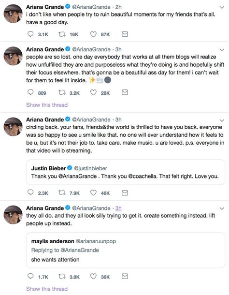This screenshot has height=295, width=229.
Task: Like the 'people are so lost' tweet
Action: pyautogui.click(x=93, y=92)
